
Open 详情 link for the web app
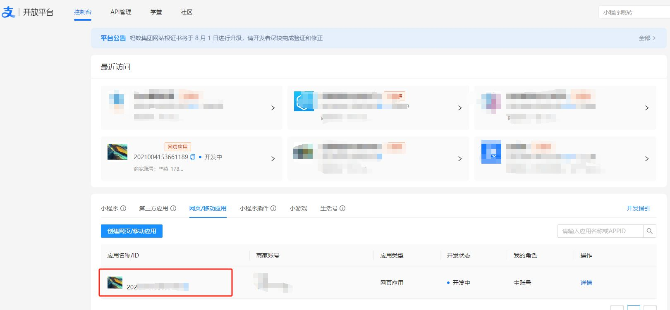tap(586, 283)
